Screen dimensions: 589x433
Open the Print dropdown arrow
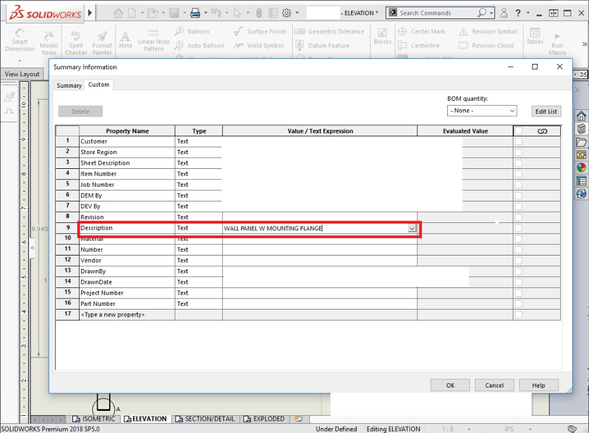206,13
